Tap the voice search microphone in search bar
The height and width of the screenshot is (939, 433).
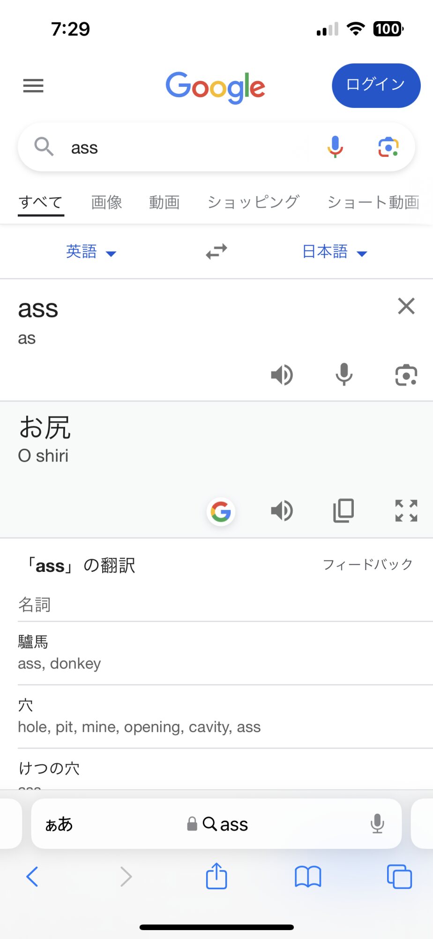tap(335, 147)
